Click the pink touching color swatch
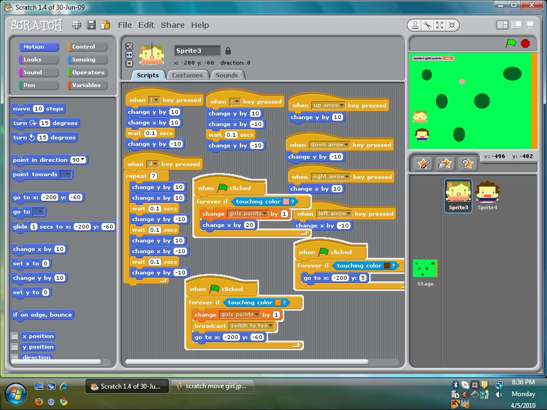Image resolution: width=547 pixels, height=410 pixels. [286, 201]
